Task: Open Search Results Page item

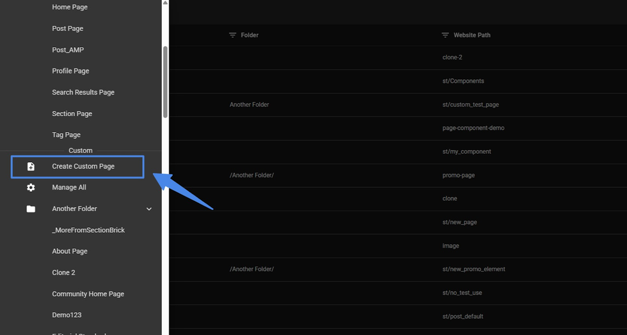Action: (83, 93)
